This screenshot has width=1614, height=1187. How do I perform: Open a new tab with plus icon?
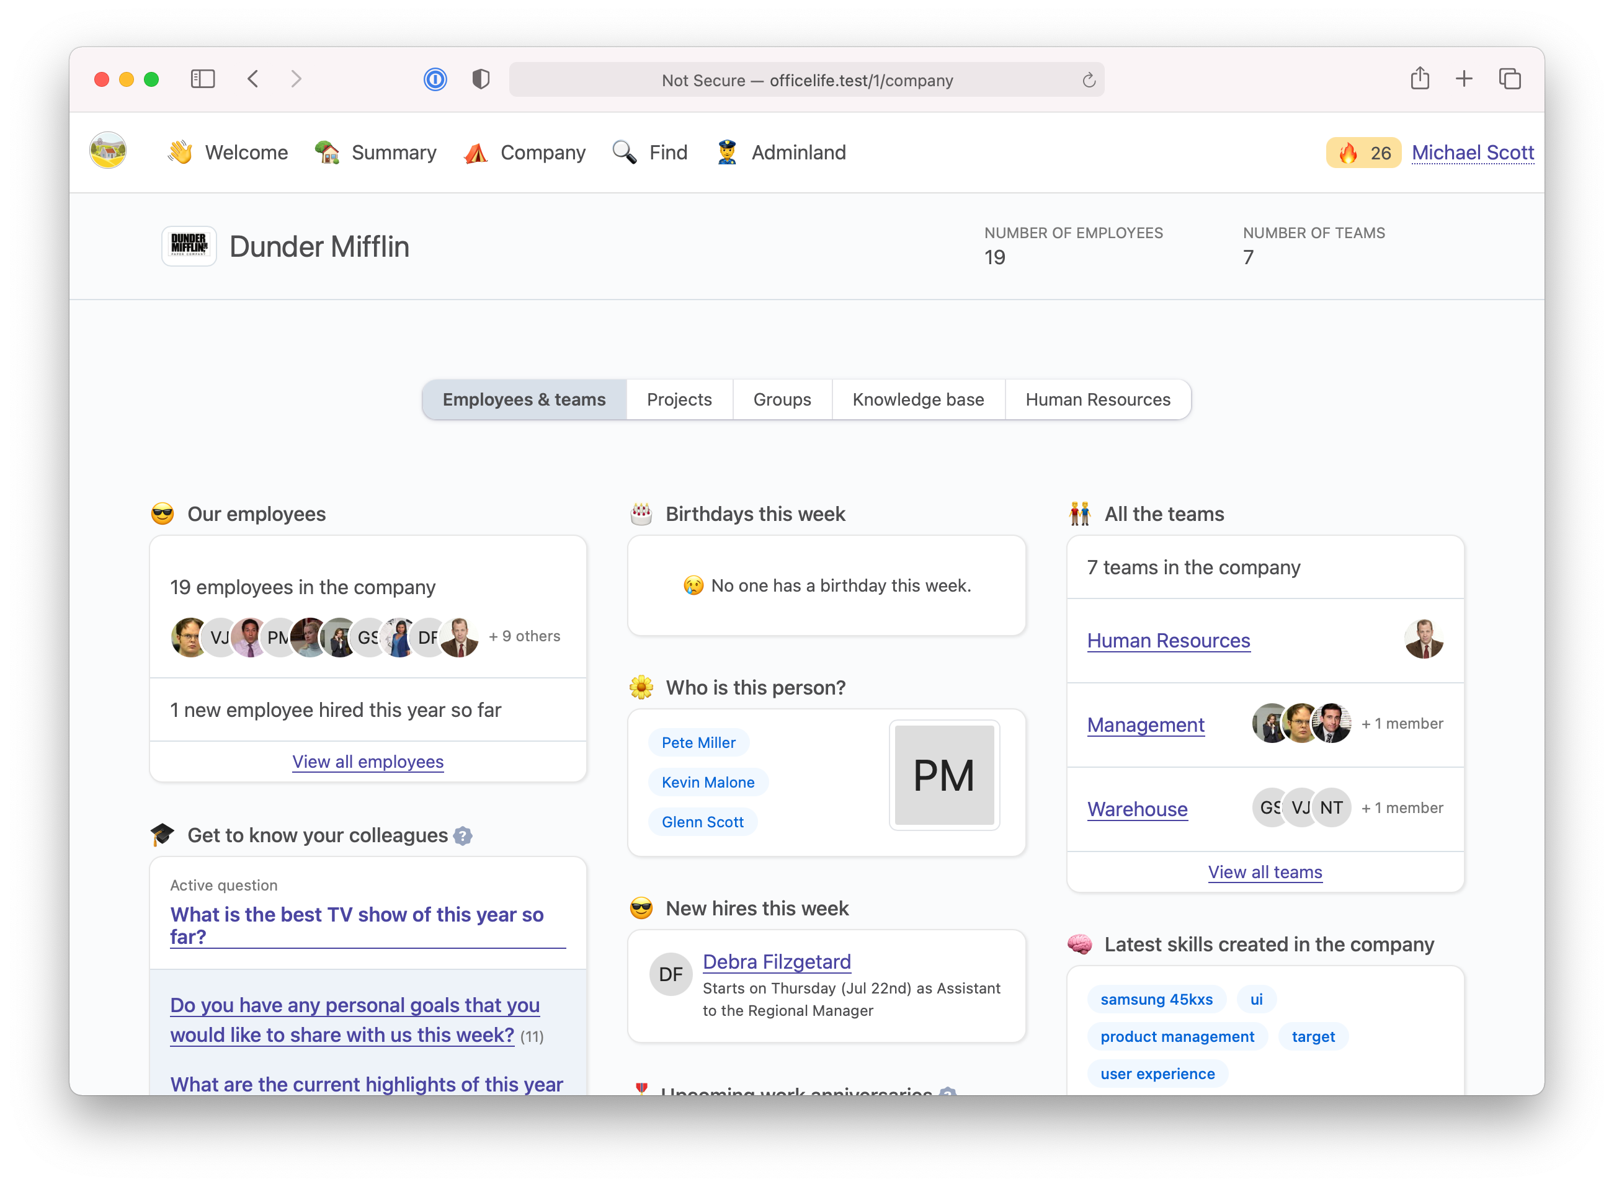coord(1464,78)
